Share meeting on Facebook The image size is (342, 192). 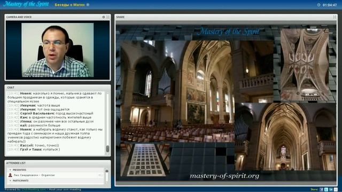[322, 190]
